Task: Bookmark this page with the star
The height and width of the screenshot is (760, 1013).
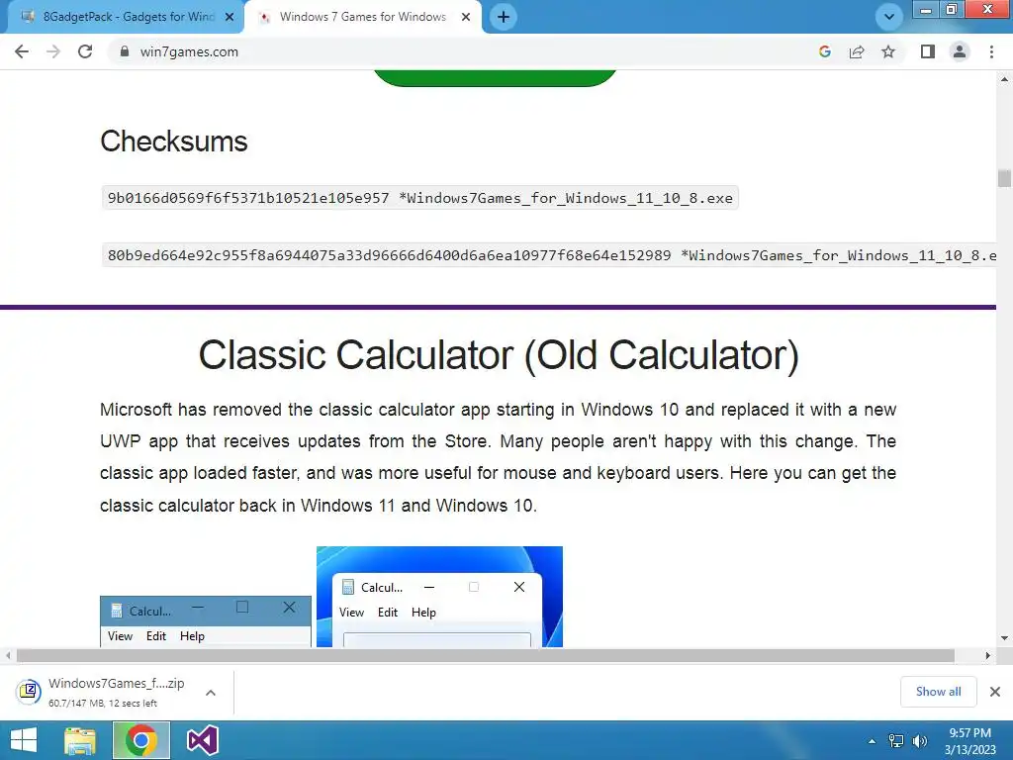Action: [888, 51]
